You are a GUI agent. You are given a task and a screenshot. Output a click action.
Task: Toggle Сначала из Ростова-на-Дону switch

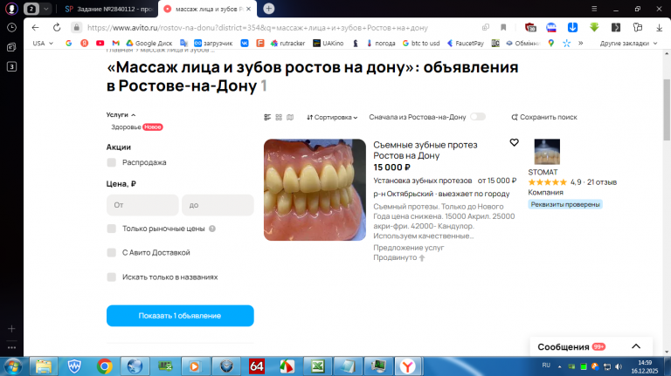(x=478, y=117)
